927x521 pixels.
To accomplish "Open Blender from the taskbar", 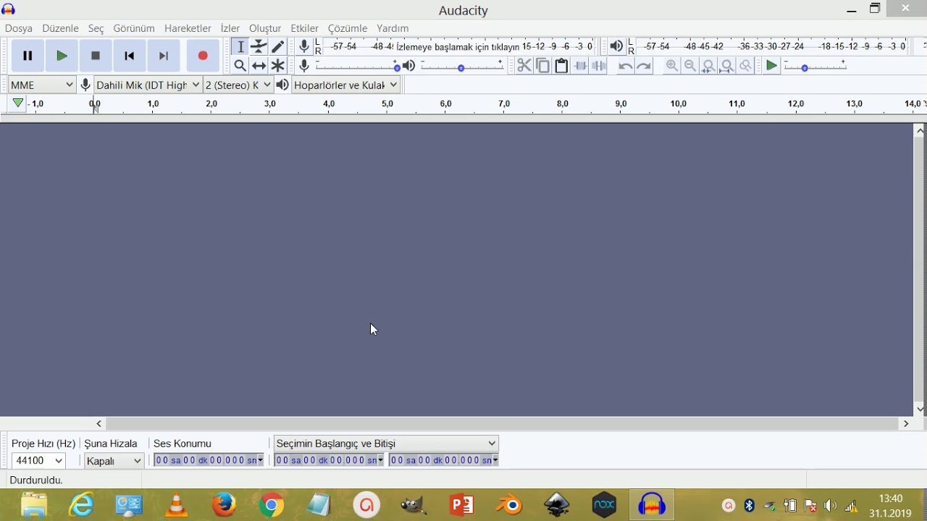I will 510,504.
